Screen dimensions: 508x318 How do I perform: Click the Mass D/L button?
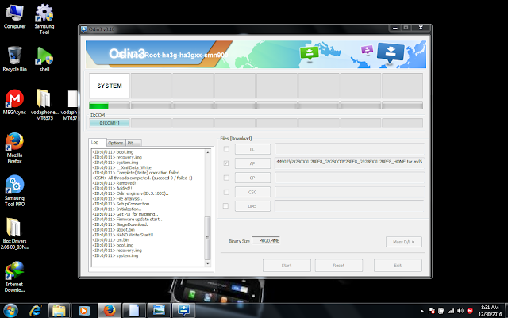tap(404, 242)
